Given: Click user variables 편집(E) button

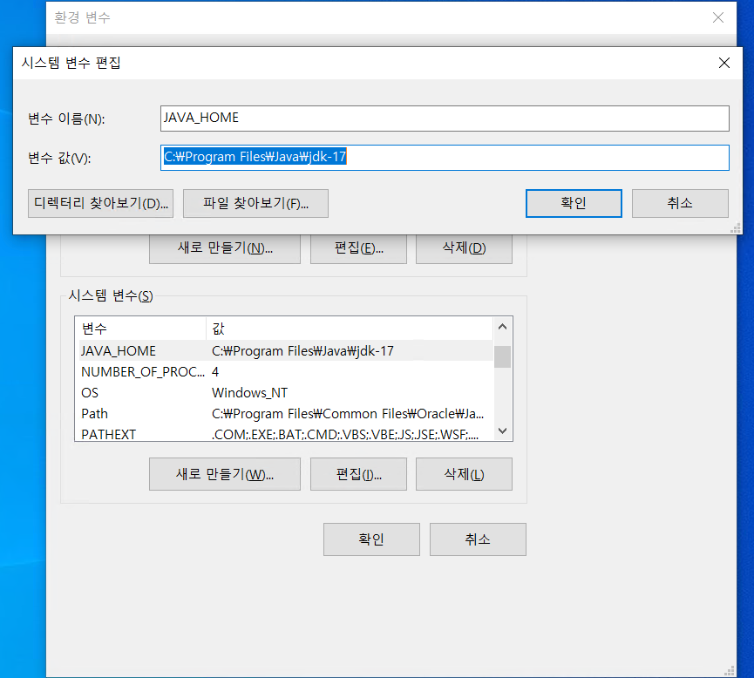Looking at the screenshot, I should (x=359, y=248).
